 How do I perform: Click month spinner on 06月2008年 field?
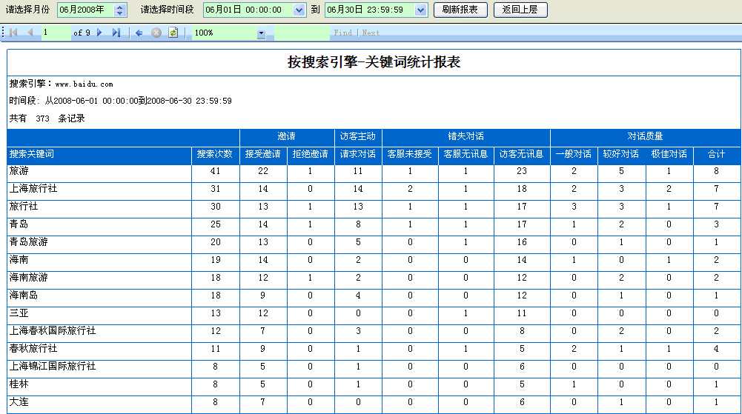tap(120, 10)
